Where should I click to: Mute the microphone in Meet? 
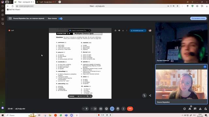coord(87,109)
